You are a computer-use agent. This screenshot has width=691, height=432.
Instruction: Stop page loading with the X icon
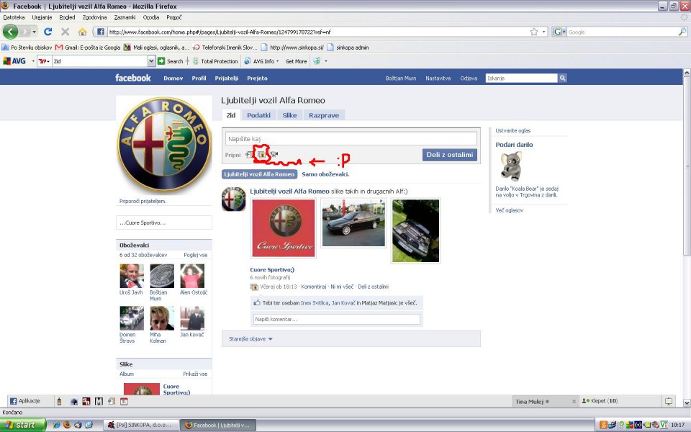click(66, 32)
